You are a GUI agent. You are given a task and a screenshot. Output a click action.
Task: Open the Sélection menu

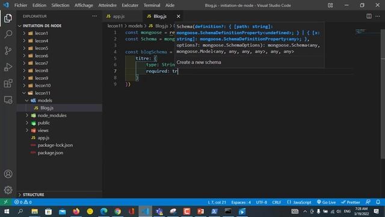[60, 5]
